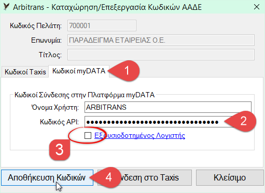The width and height of the screenshot is (265, 193).
Task: Click the Τίτλος: label
Action: [50, 55]
